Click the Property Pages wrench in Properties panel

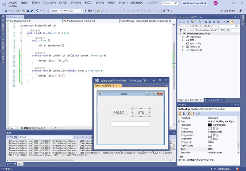(x=198, y=114)
